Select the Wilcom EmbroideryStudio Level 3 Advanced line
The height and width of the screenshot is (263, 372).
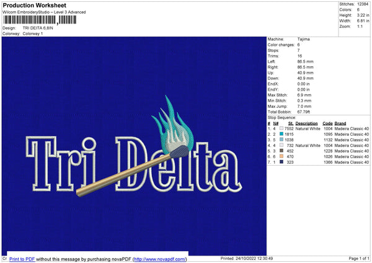click(44, 12)
